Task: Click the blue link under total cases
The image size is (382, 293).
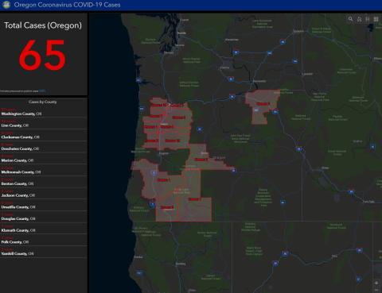Action: coord(42,91)
